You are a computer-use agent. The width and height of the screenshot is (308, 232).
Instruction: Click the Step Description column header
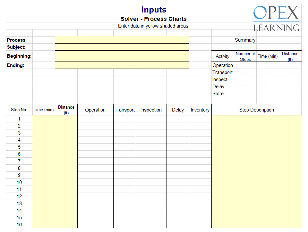click(x=256, y=110)
